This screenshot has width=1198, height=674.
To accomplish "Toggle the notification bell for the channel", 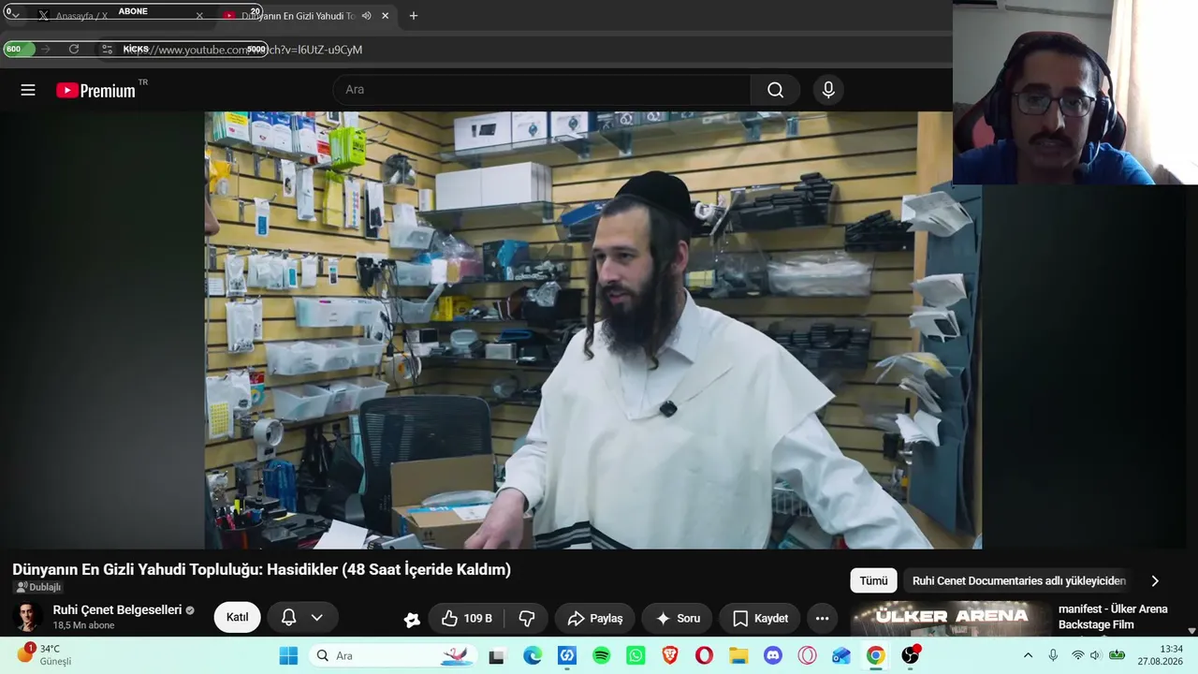I will click(x=288, y=618).
